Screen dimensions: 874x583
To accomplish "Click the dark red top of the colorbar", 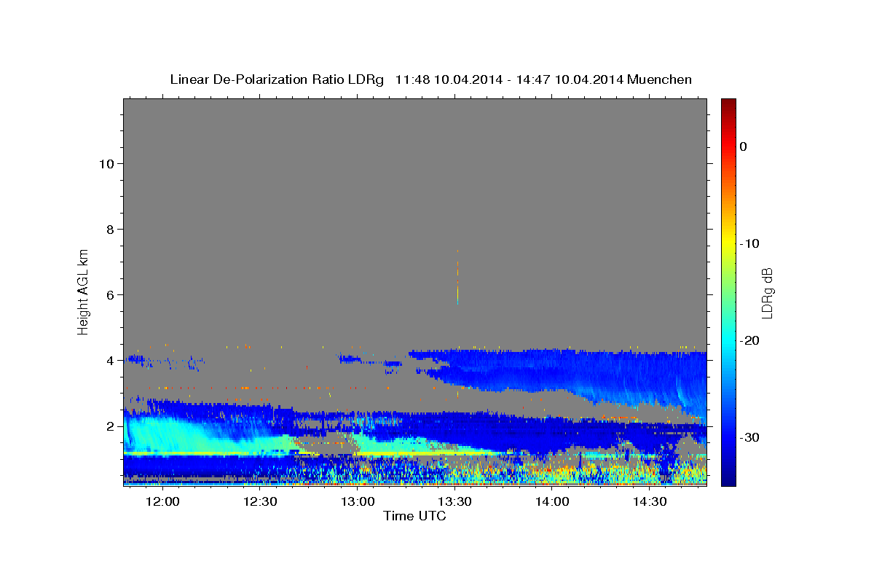I will coord(728,106).
